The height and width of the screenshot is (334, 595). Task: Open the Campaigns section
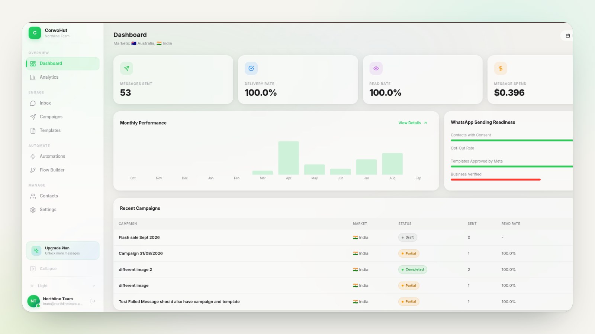[62, 117]
